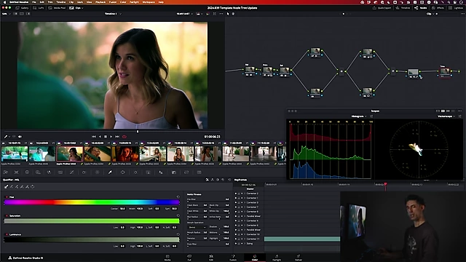Image resolution: width=466 pixels, height=262 pixels.
Task: Show the Timeline panel button
Action: [x=403, y=8]
